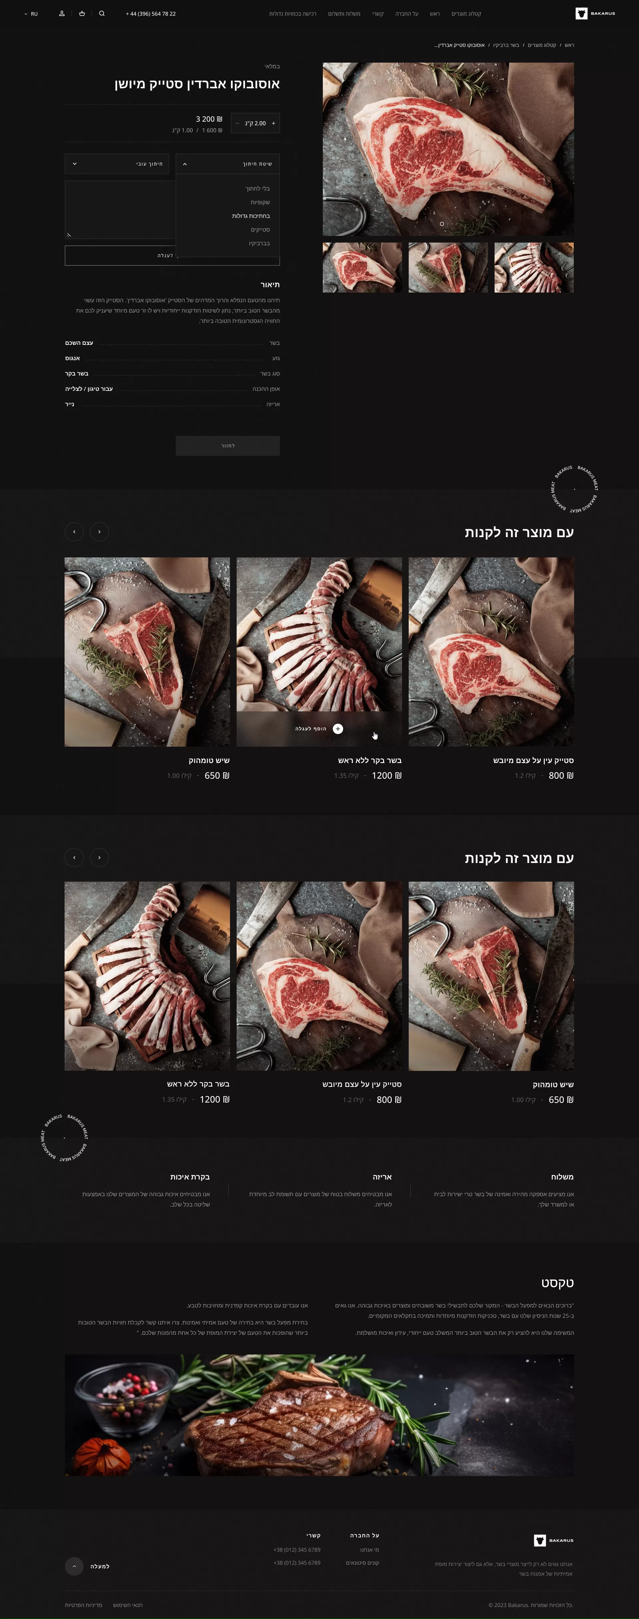Click the Bakarus logo in header

click(x=595, y=13)
